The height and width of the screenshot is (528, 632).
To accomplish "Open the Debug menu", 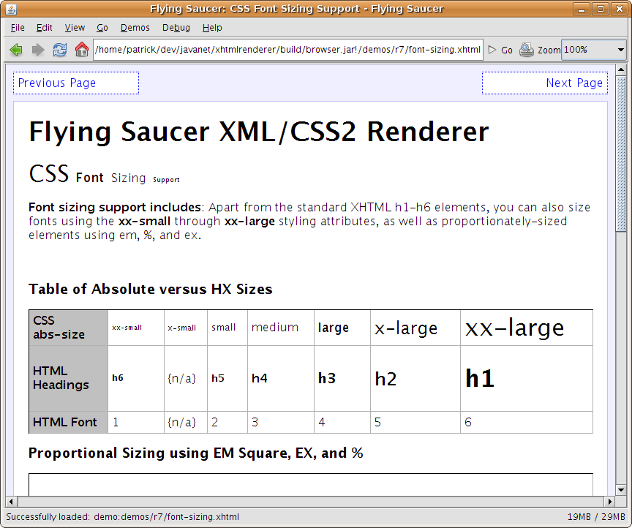I will coord(176,28).
